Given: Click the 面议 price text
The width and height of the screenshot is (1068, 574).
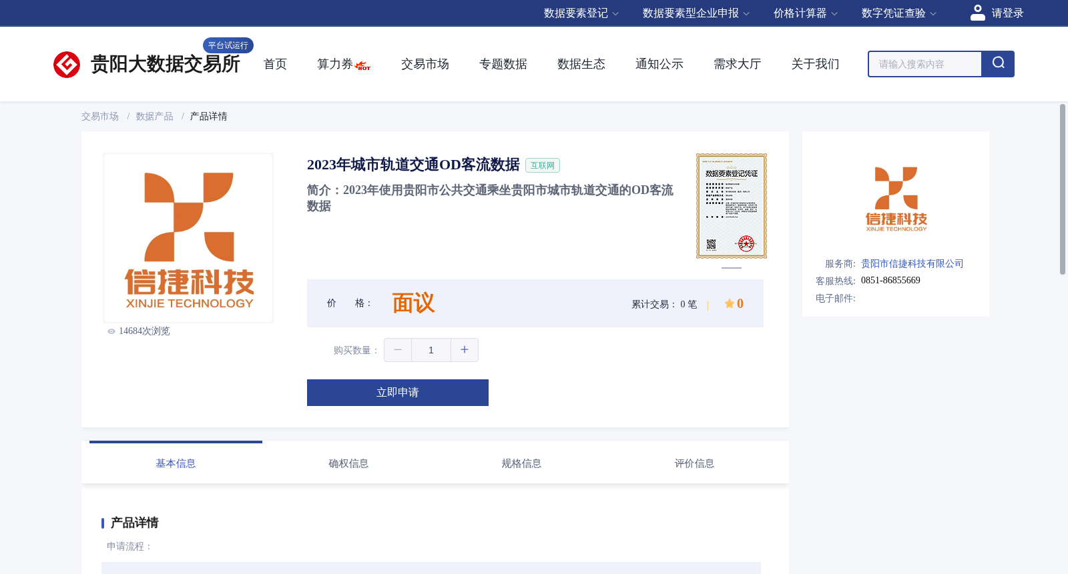Looking at the screenshot, I should coord(413,303).
